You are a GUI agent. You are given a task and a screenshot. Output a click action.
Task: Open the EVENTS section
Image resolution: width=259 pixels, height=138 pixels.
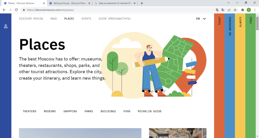86,19
